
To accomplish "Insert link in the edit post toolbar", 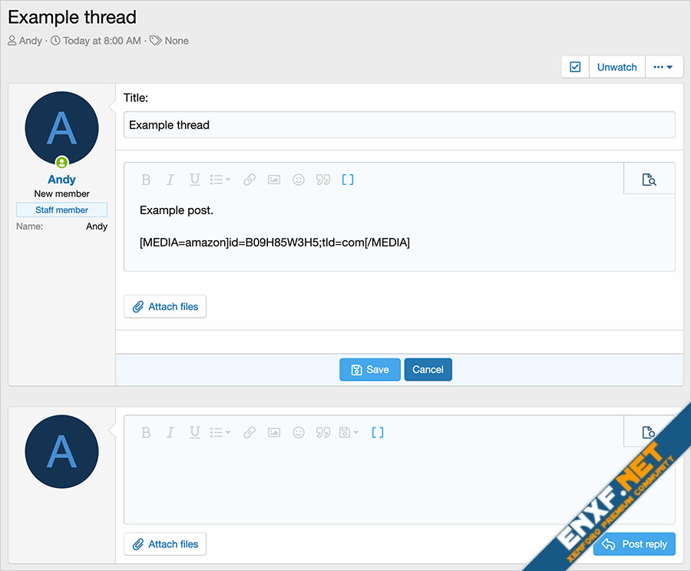I will pos(250,180).
